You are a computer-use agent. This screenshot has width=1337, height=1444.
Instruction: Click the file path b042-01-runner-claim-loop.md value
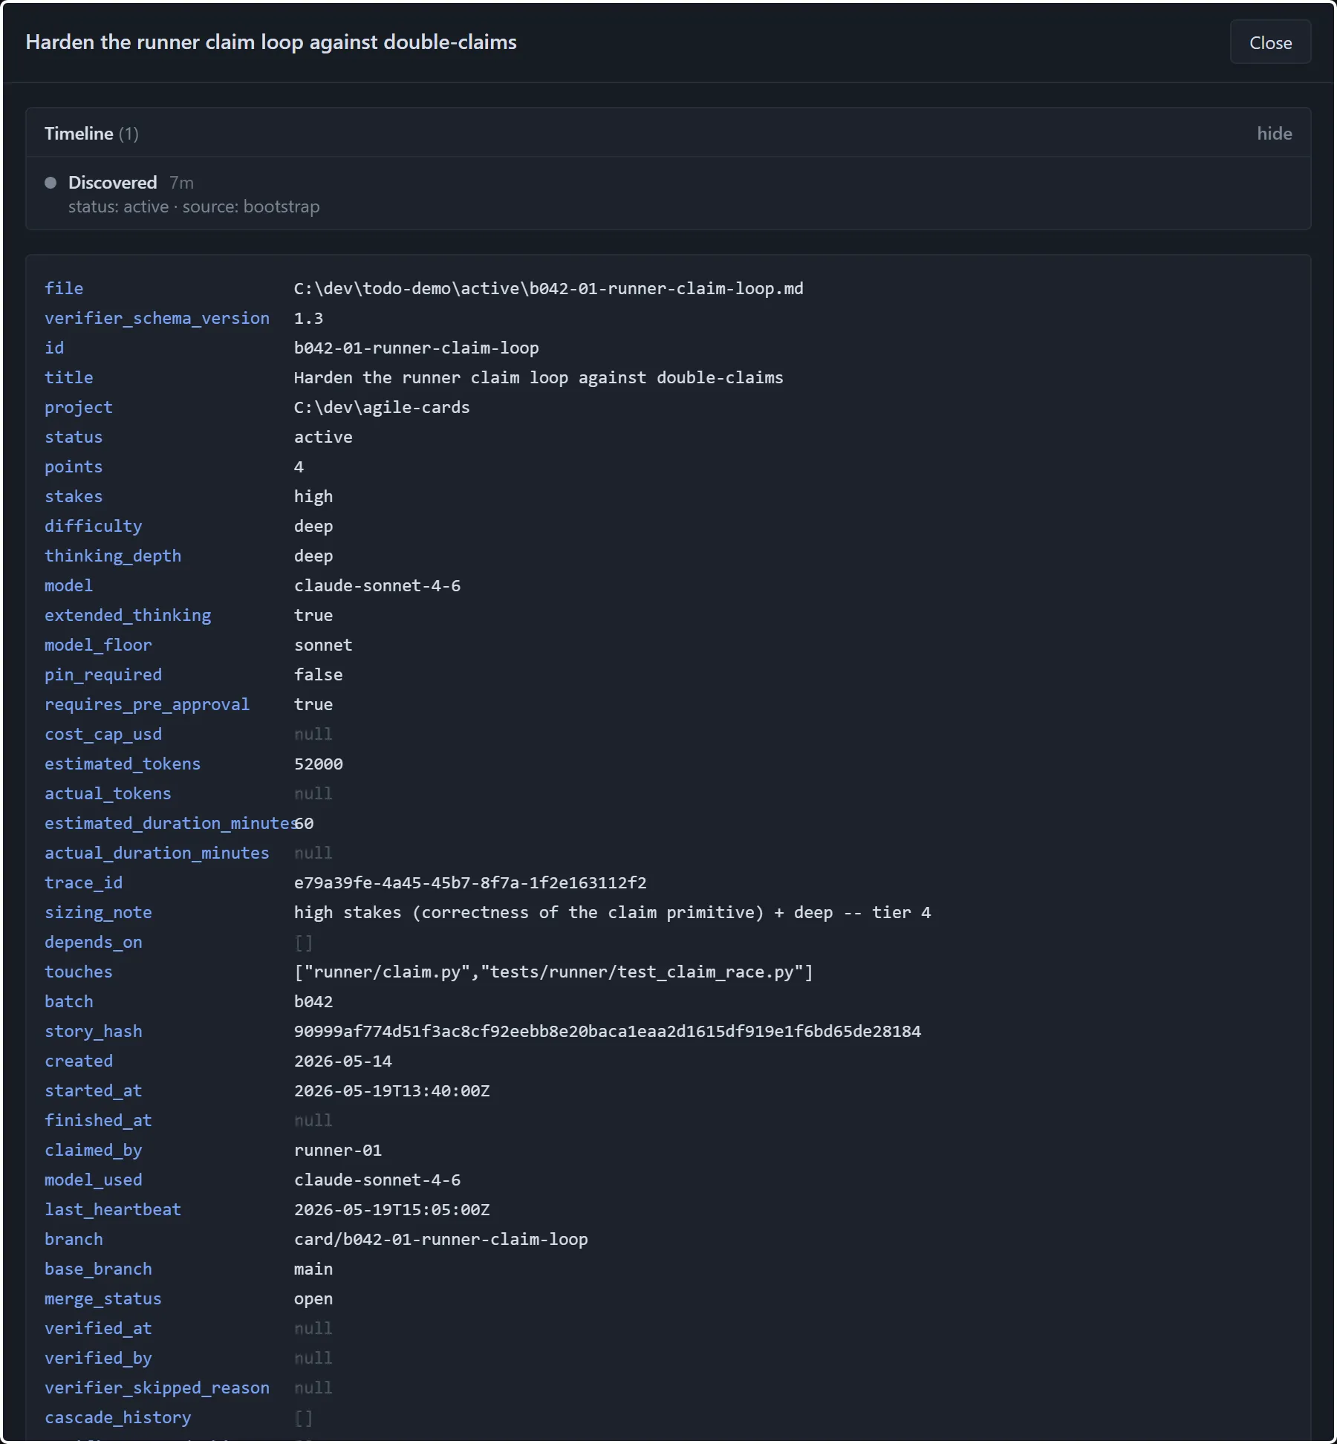548,288
